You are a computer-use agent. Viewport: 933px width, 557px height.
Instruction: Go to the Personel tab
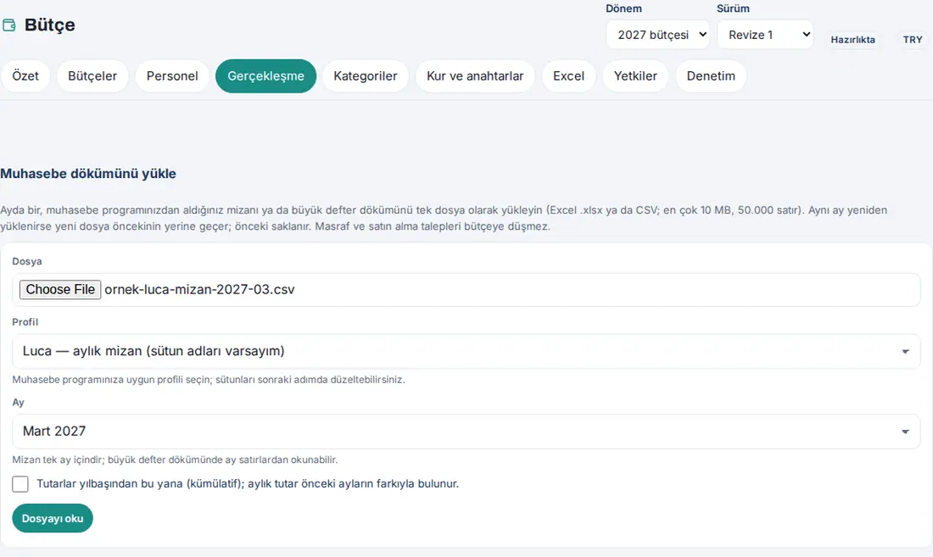[x=172, y=76]
